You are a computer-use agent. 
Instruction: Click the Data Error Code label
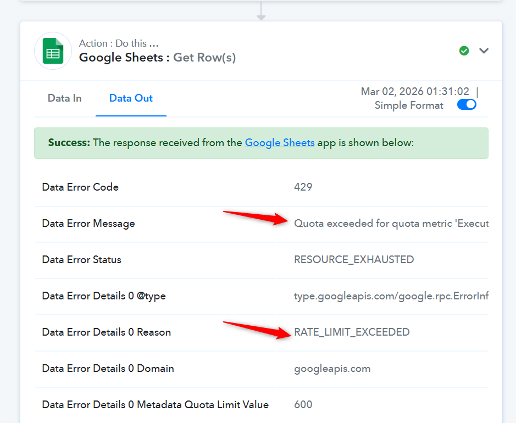80,187
